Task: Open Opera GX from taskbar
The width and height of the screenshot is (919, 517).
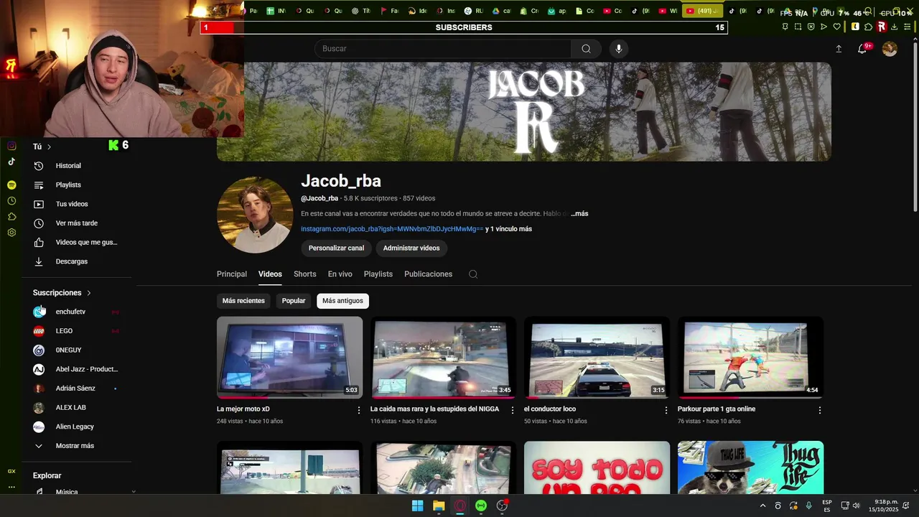Action: pos(460,506)
